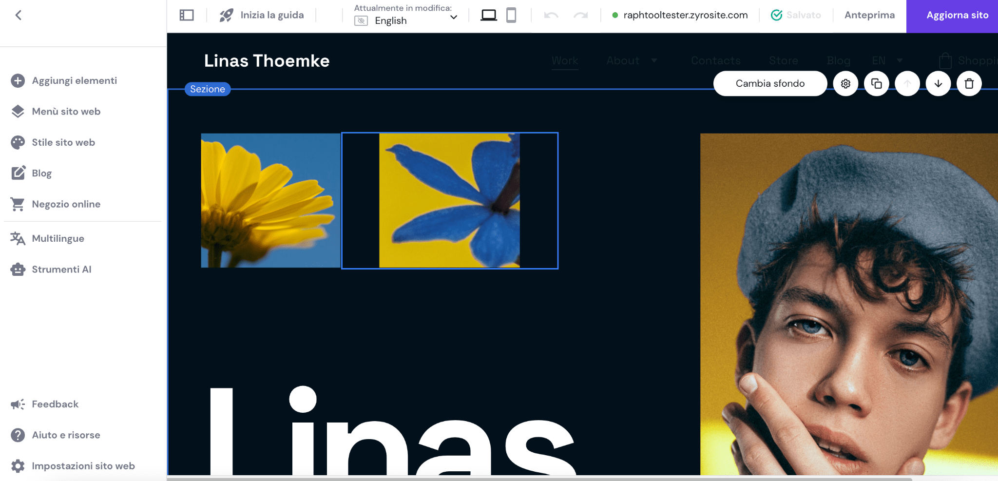This screenshot has height=481, width=998.
Task: Click the Linas Thoemke site title
Action: (267, 61)
